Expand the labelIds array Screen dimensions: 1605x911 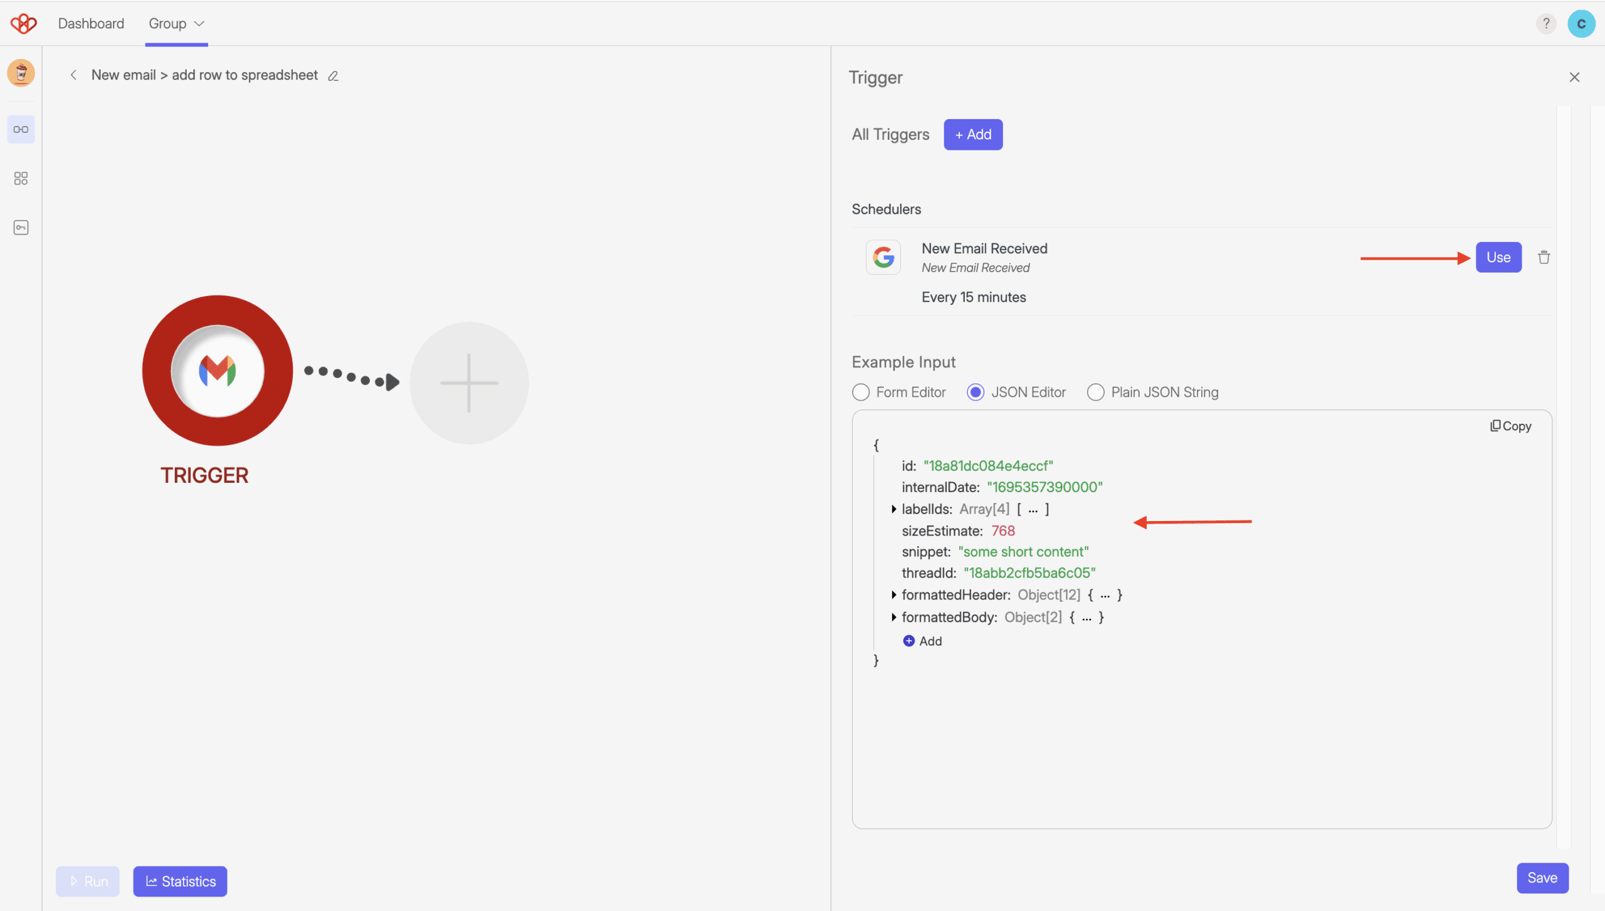[893, 509]
